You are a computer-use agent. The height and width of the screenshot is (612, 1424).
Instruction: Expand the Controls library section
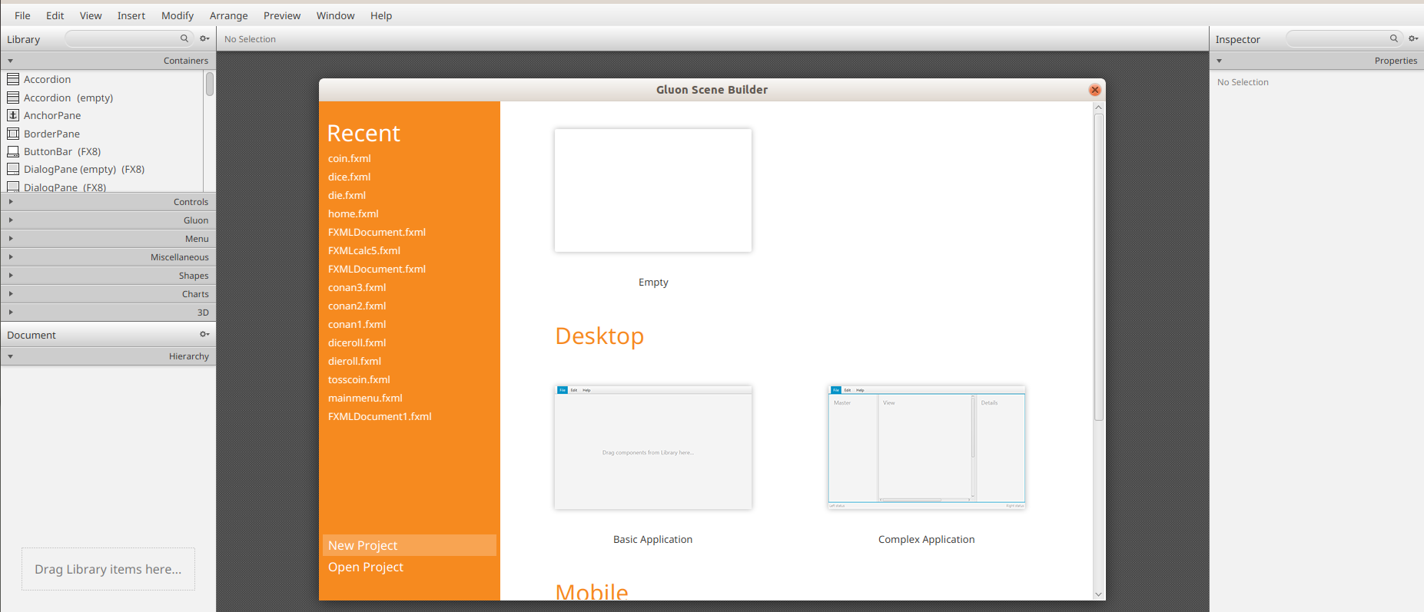pyautogui.click(x=108, y=202)
